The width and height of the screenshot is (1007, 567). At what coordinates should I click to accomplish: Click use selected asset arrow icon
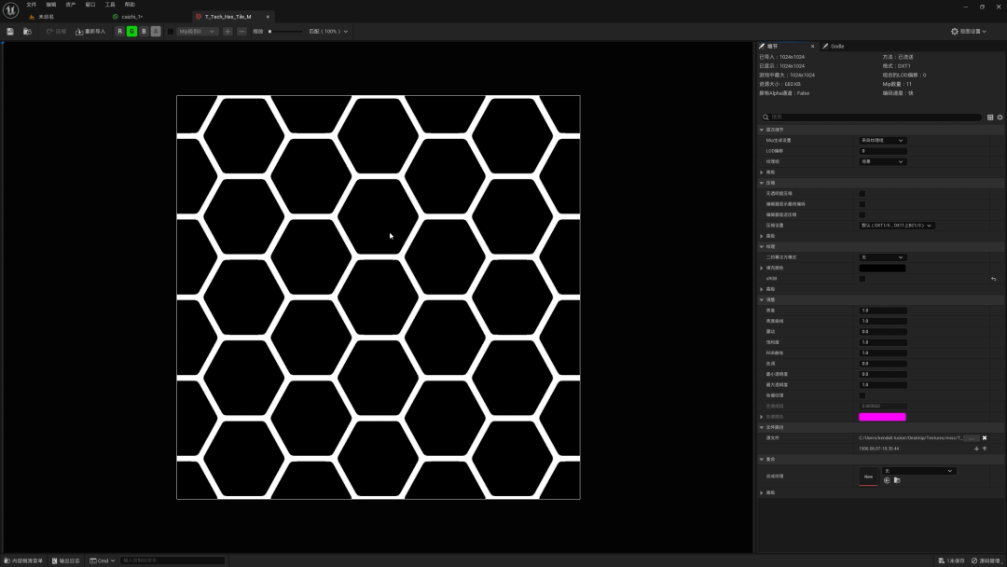887,480
